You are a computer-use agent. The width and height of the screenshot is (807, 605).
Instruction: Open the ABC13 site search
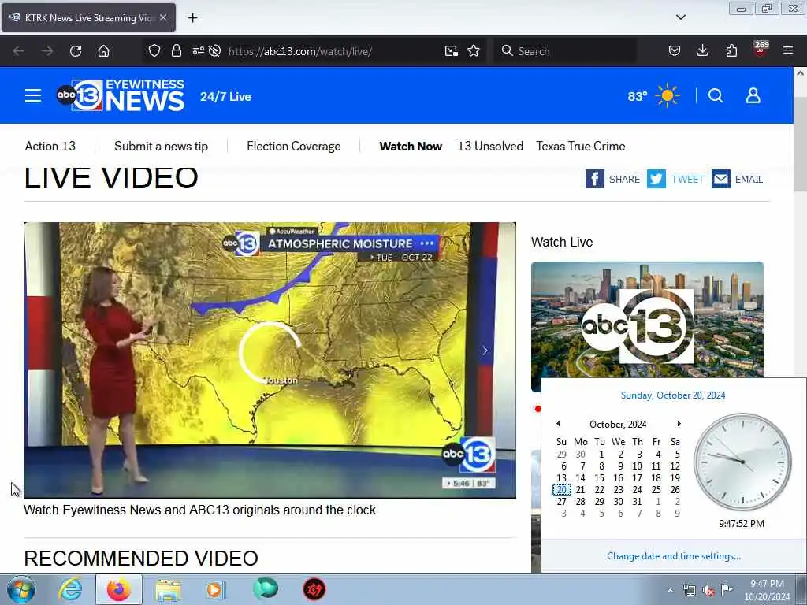coord(716,95)
